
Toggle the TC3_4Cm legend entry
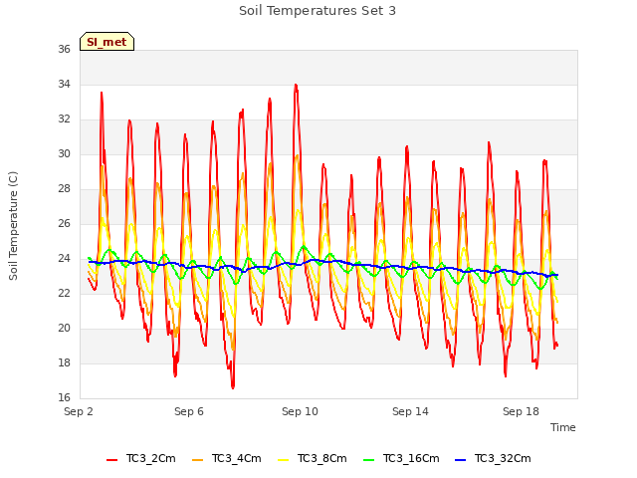tap(227, 458)
